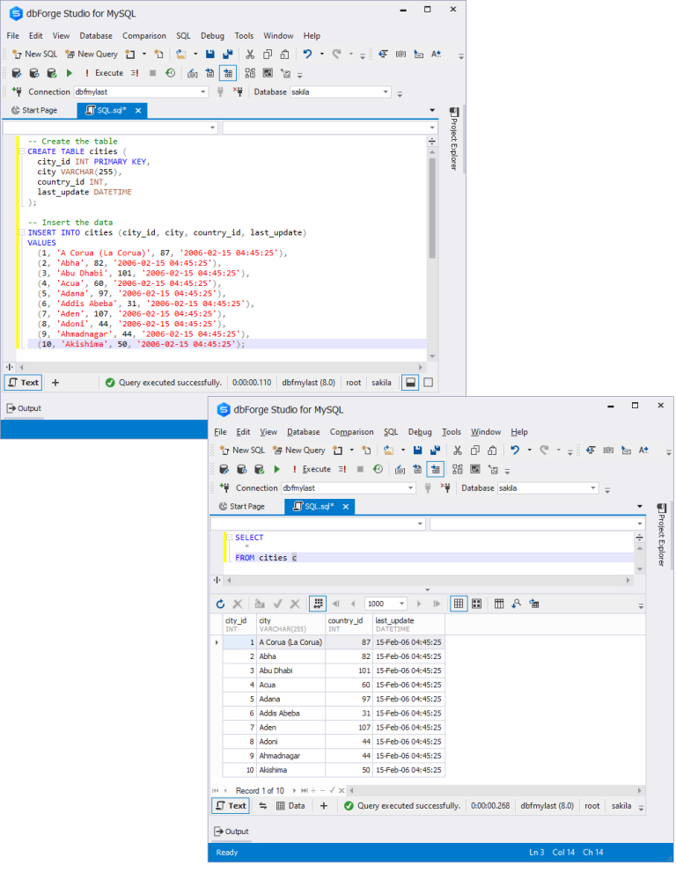This screenshot has width=676, height=872.
Task: Click the refresh data icon in results toolbar
Action: coord(221,604)
